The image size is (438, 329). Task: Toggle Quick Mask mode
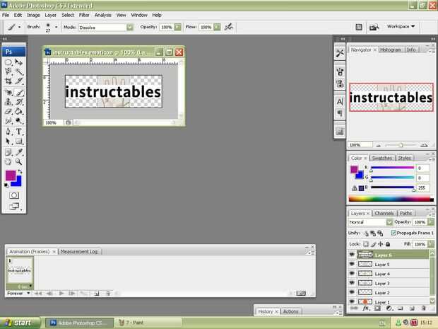14,195
